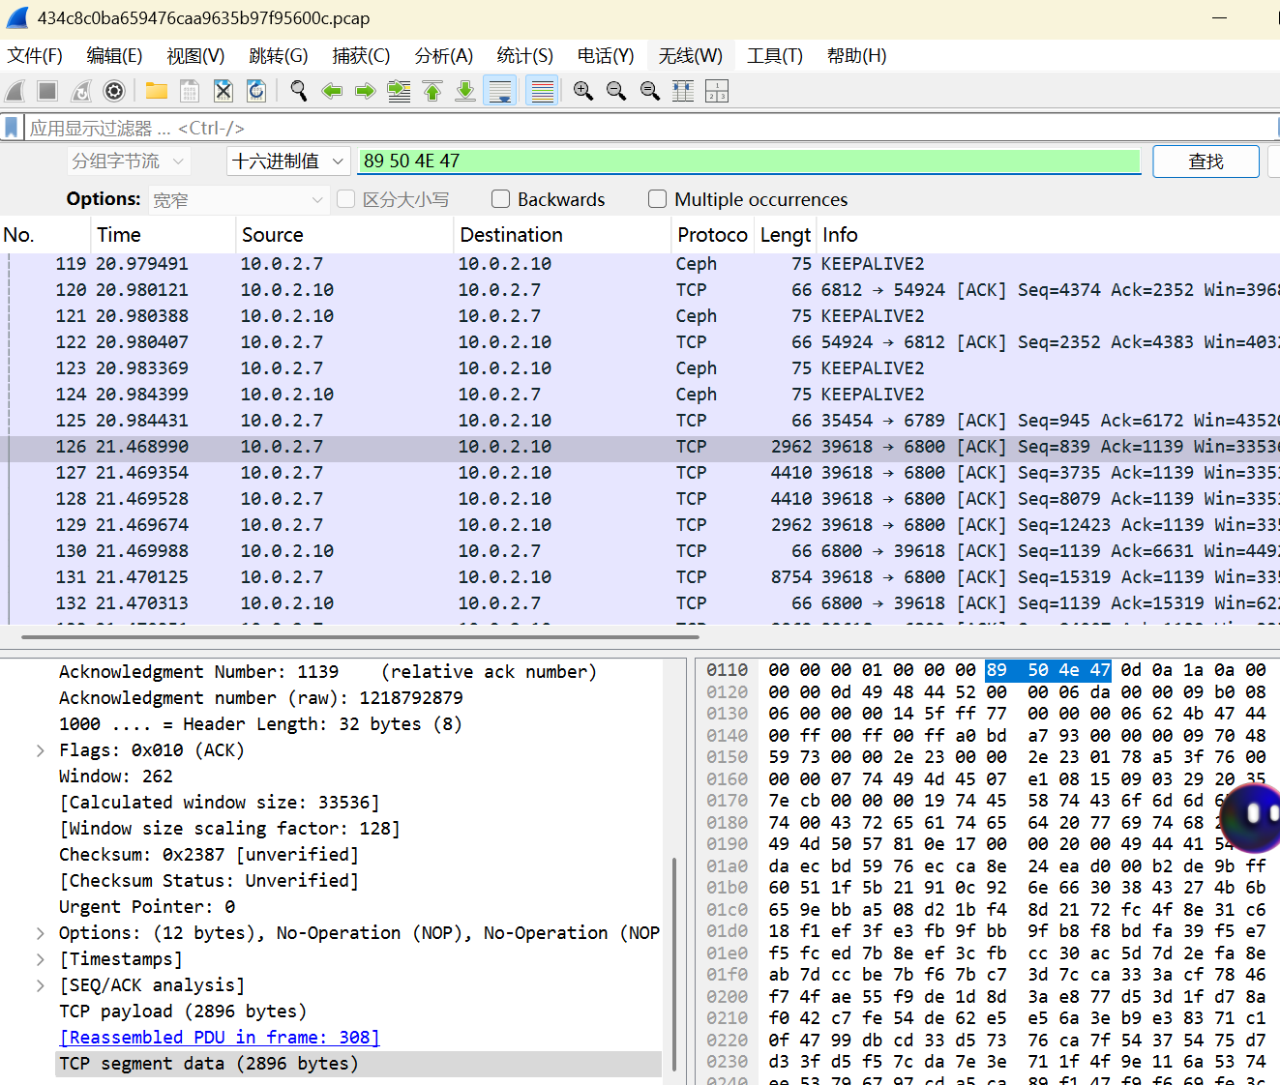Toggle packet list colorization icon

(x=543, y=91)
